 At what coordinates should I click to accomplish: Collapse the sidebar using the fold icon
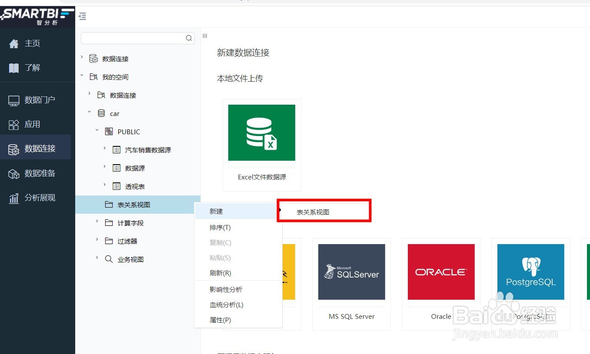(x=82, y=17)
